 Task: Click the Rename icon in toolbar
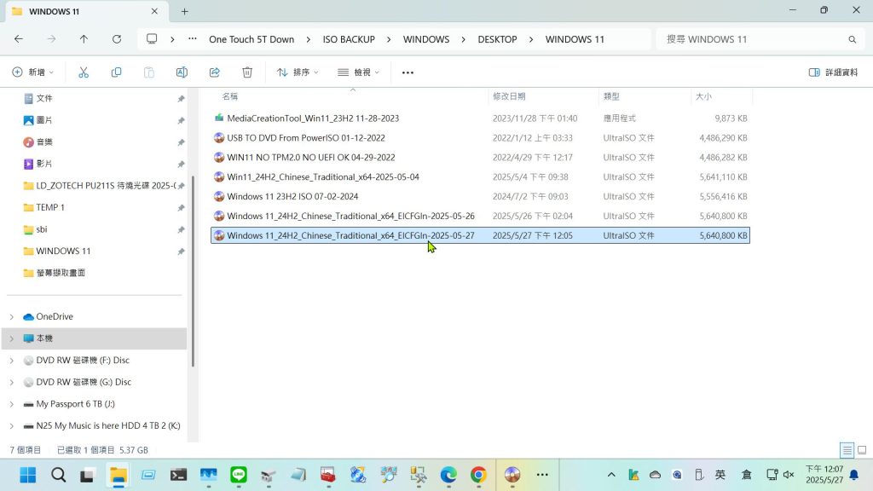click(182, 72)
